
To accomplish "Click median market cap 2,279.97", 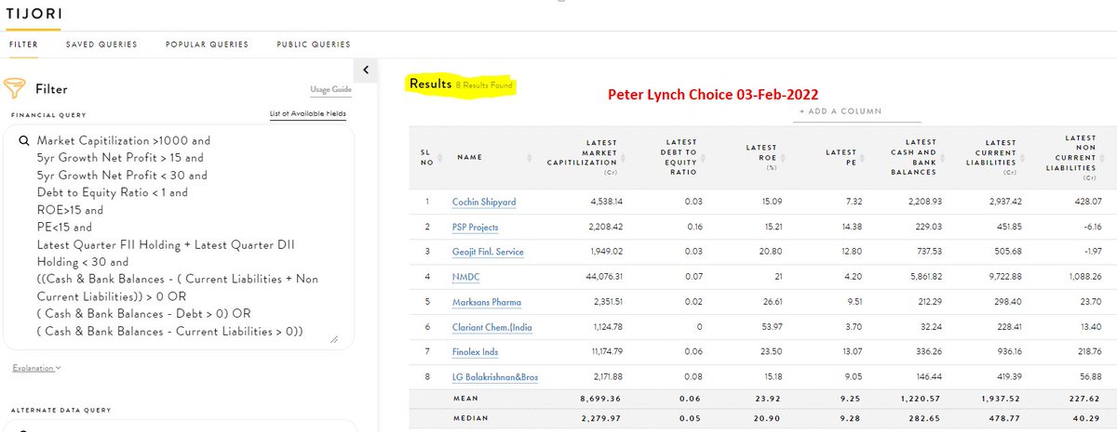I will click(x=602, y=418).
